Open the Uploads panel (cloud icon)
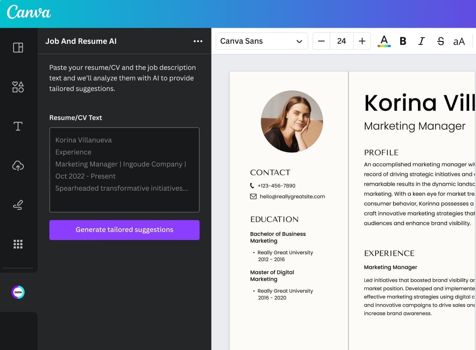 coord(18,165)
